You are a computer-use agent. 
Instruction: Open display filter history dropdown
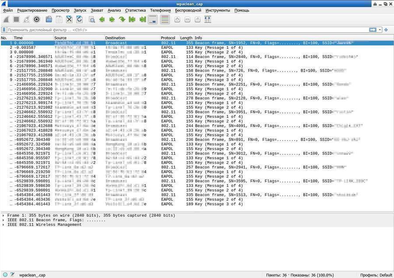coord(380,30)
